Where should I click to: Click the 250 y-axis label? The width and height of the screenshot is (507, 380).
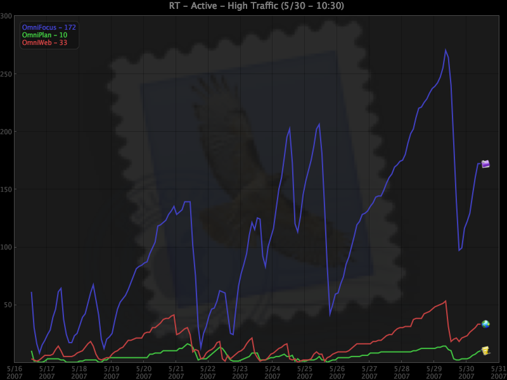(x=6, y=74)
